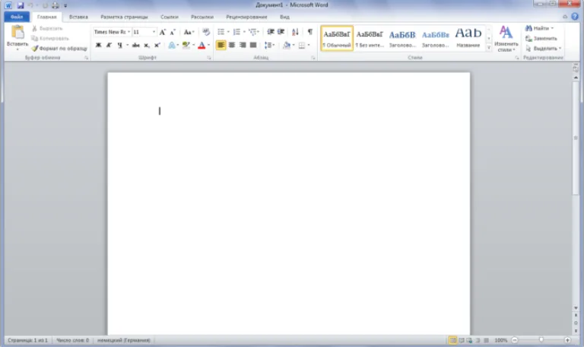Click the Zoom In plus button
This screenshot has width=584, height=347.
(567, 340)
